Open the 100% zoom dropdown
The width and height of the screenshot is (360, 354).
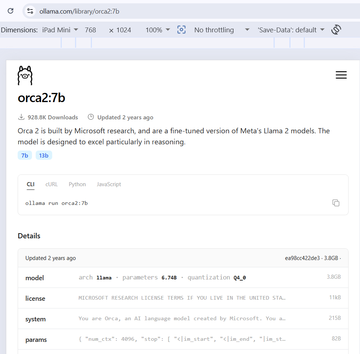[158, 30]
